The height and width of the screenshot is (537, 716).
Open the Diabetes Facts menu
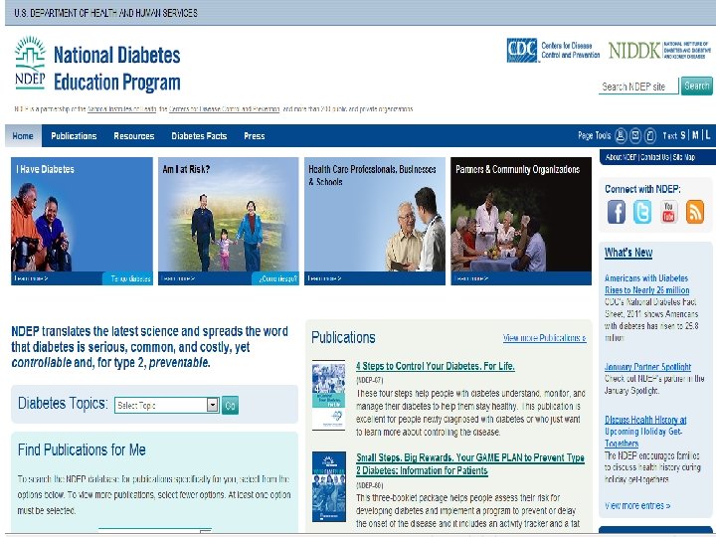click(x=199, y=136)
